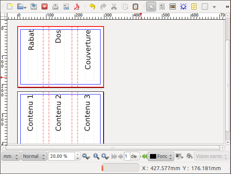
Task: Open the shape tool dropdown arrow
Action: click(x=214, y=7)
